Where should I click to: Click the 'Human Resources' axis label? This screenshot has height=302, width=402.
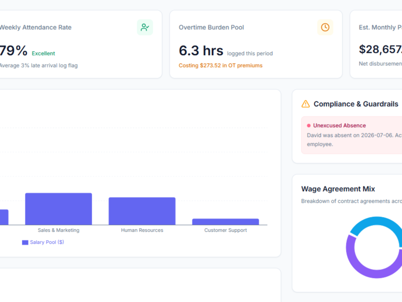(x=142, y=230)
